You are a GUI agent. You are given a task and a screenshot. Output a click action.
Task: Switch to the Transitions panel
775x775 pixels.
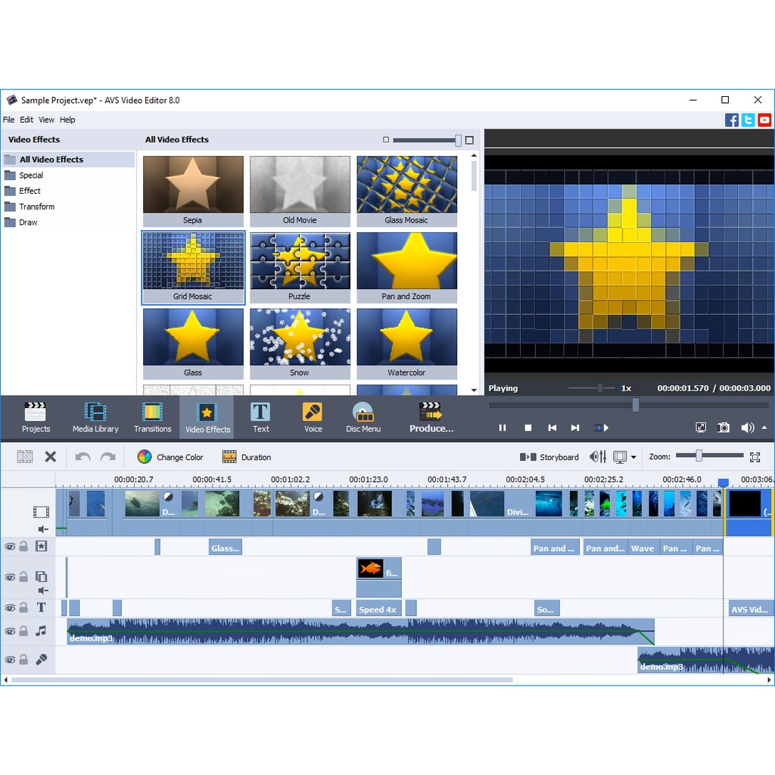(x=152, y=417)
